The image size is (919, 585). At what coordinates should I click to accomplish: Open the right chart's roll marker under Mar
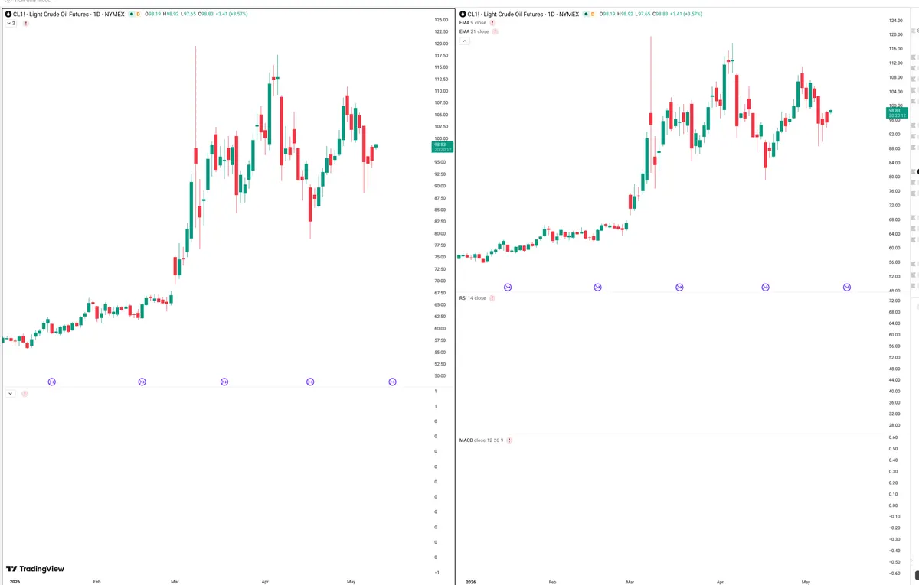click(x=679, y=287)
